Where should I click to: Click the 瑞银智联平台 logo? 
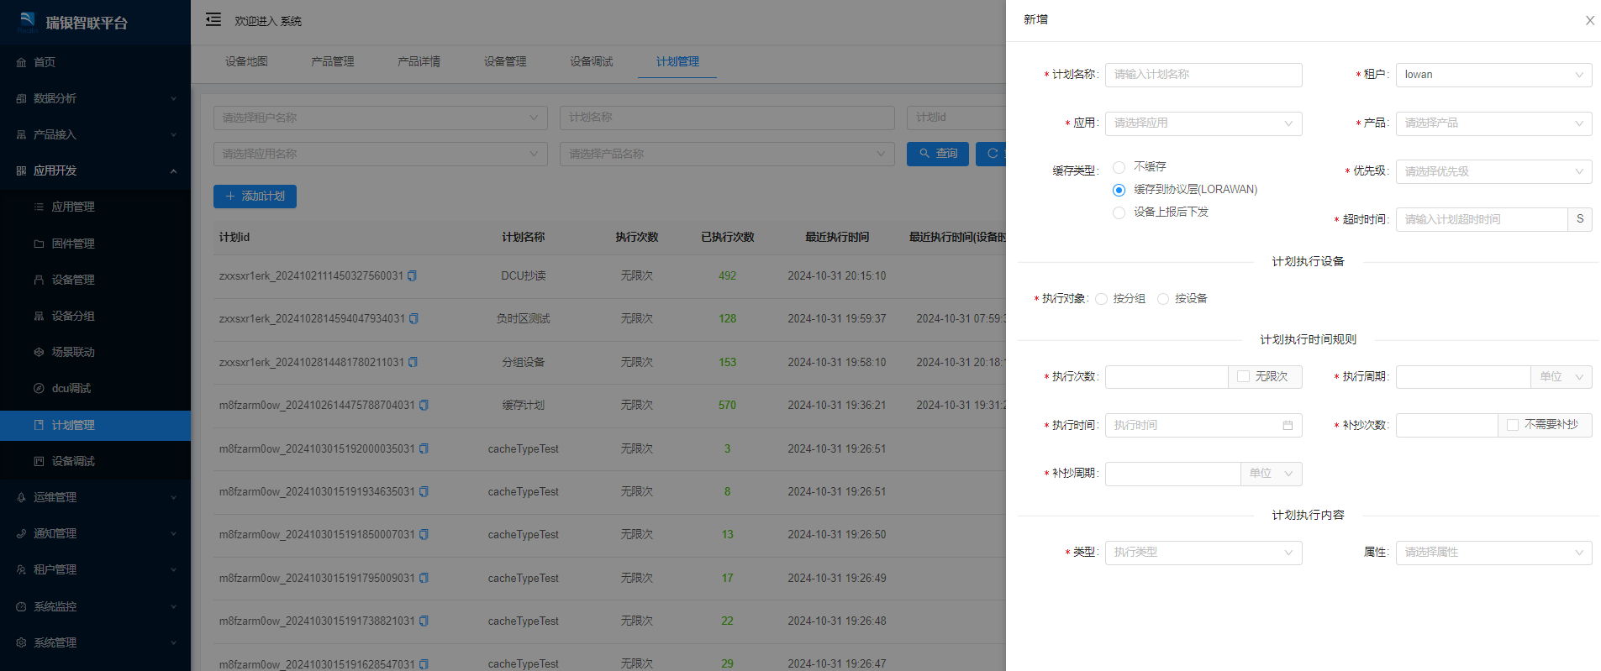tap(28, 21)
